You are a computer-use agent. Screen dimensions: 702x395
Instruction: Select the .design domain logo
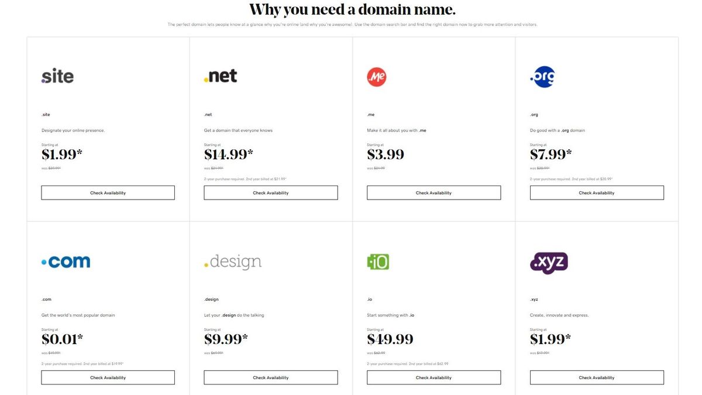(233, 261)
